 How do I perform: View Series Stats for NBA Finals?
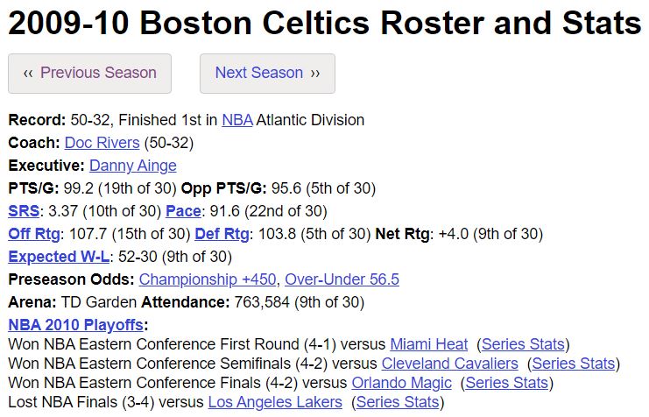(398, 402)
